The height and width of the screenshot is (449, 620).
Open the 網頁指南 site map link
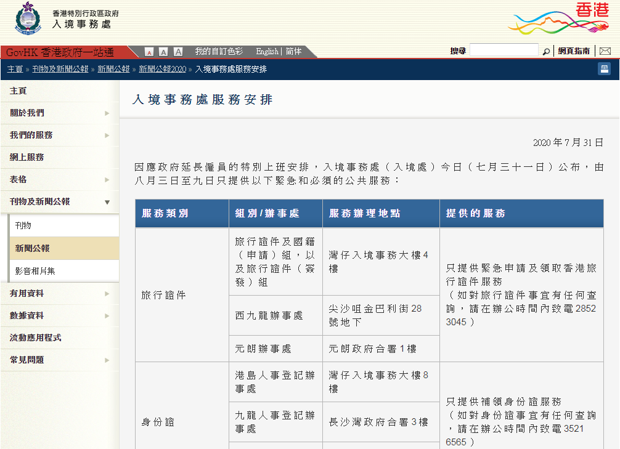[574, 51]
